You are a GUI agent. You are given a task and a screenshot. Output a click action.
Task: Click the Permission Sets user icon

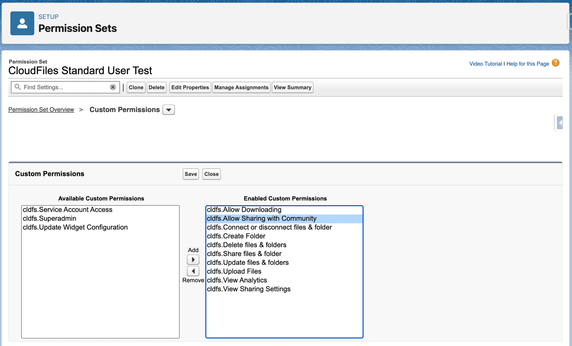22,23
